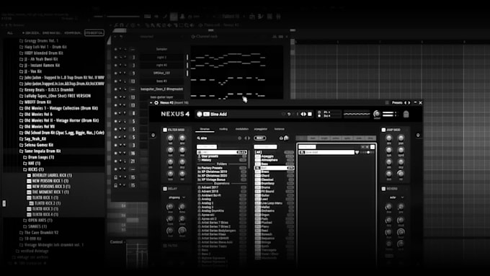The width and height of the screenshot is (490, 276).
Task: Click the Sampler channel in channel rack
Action: pyautogui.click(x=161, y=49)
